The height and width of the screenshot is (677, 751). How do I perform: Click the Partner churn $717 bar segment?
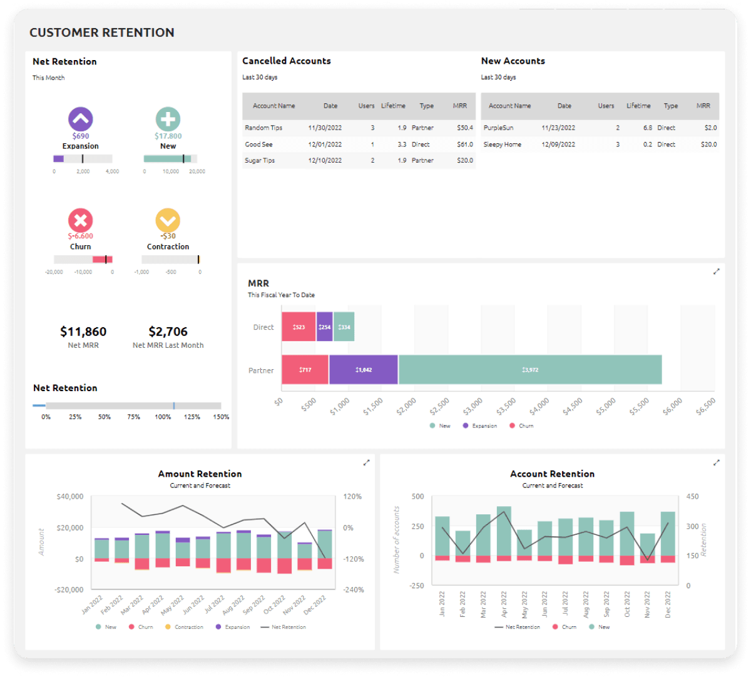pos(305,370)
